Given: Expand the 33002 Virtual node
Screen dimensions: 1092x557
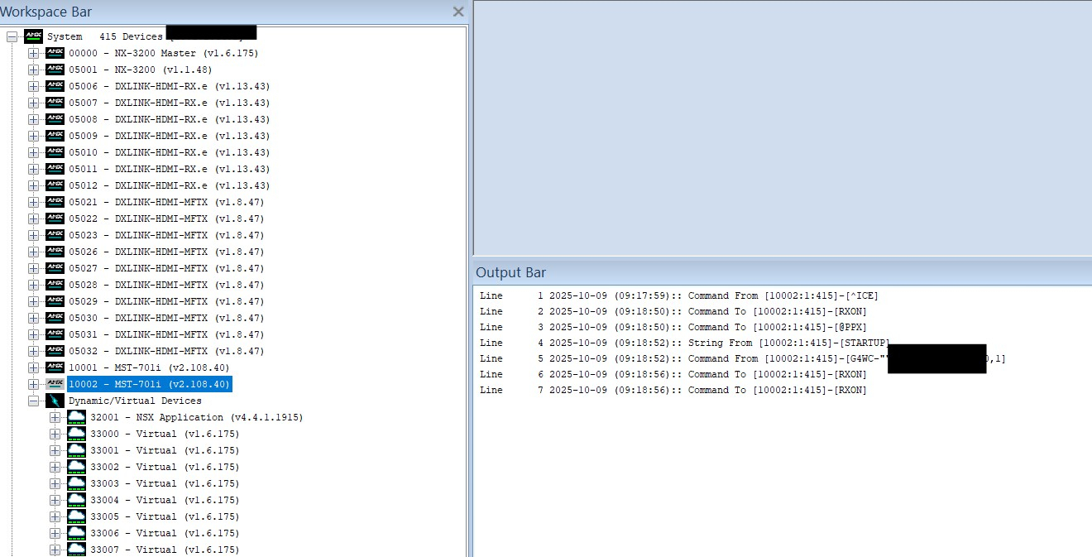Looking at the screenshot, I should (55, 467).
